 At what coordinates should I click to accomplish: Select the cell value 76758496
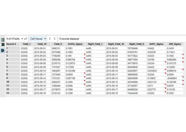coord(136,48)
